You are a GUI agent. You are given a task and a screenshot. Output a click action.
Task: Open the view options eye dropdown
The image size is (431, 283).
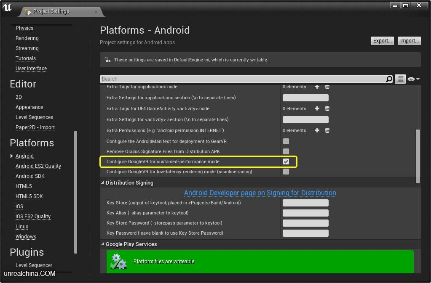coord(413,79)
